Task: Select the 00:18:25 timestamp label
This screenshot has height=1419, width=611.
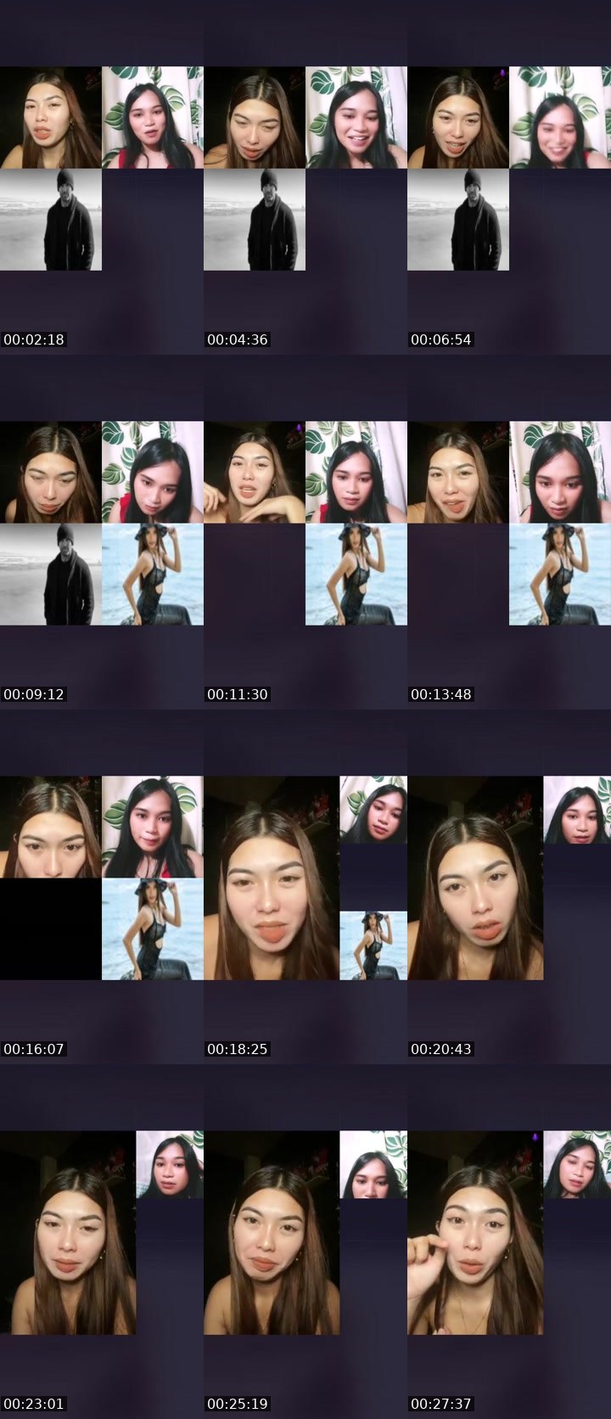Action: pos(238,1049)
